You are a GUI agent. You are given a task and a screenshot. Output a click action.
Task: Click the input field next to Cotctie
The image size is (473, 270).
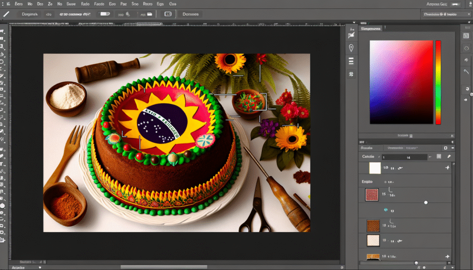pyautogui.click(x=404, y=157)
